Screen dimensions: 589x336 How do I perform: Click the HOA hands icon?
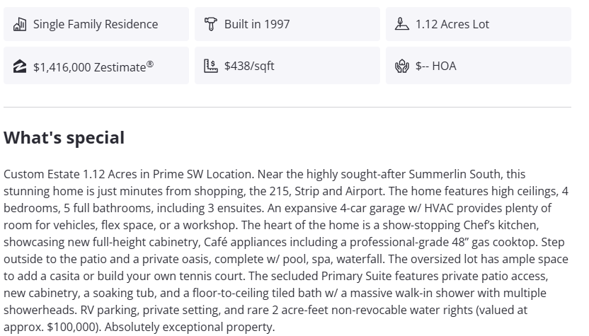[402, 66]
